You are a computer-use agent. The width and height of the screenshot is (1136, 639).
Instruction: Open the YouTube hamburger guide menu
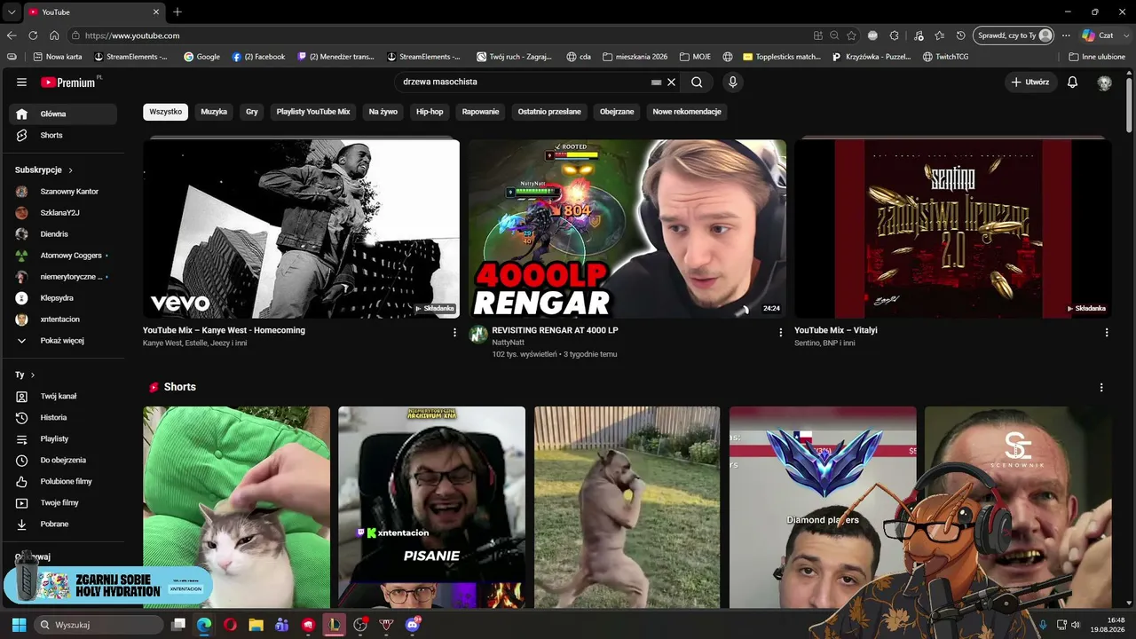click(x=21, y=82)
